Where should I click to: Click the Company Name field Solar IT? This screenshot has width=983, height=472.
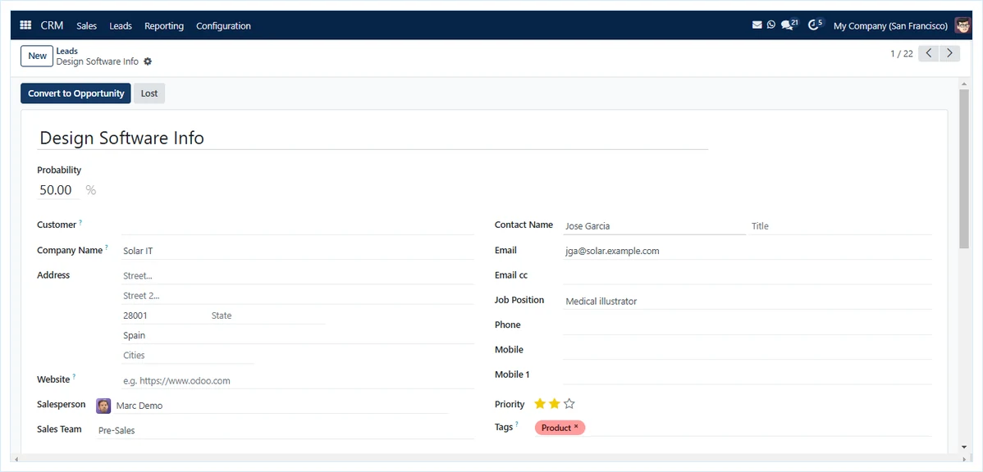pyautogui.click(x=298, y=251)
